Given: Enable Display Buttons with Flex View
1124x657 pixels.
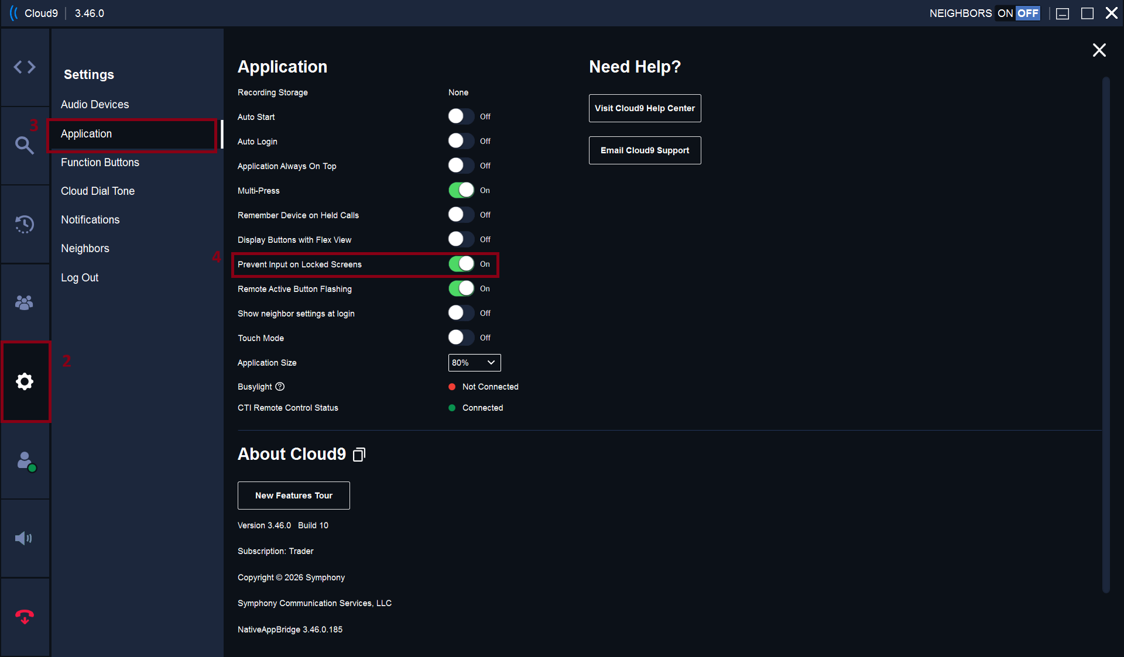Looking at the screenshot, I should (461, 239).
